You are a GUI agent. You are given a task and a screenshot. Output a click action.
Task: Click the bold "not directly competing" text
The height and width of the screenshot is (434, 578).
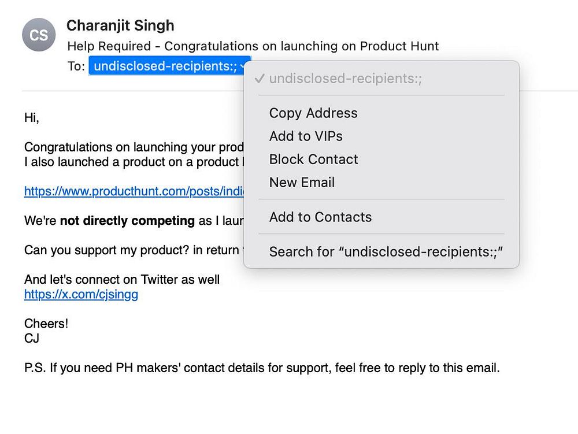click(x=127, y=221)
